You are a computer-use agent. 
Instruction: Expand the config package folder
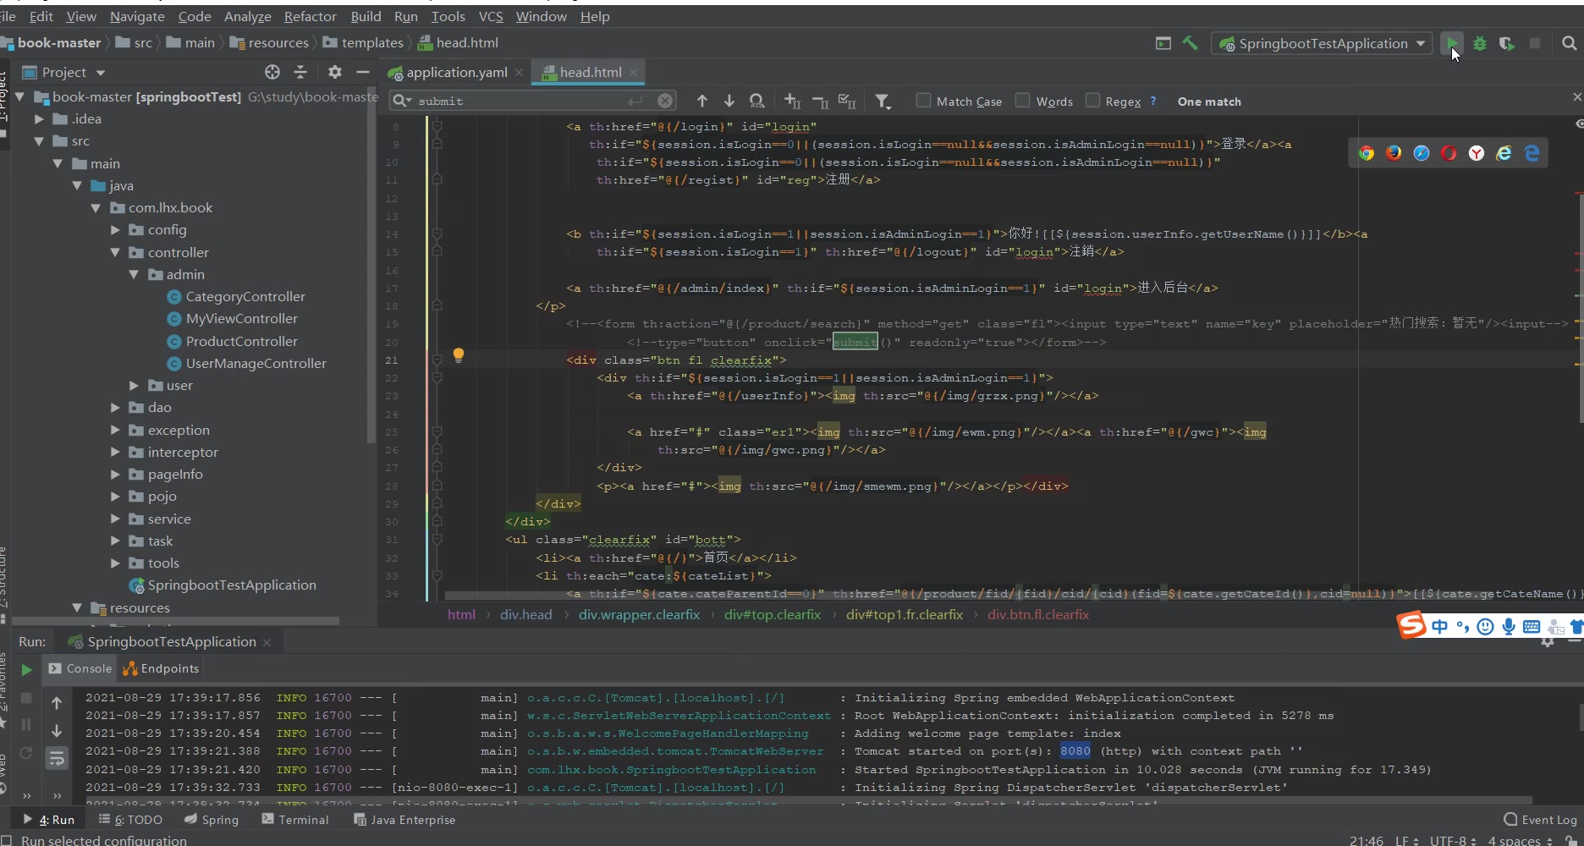click(x=116, y=230)
